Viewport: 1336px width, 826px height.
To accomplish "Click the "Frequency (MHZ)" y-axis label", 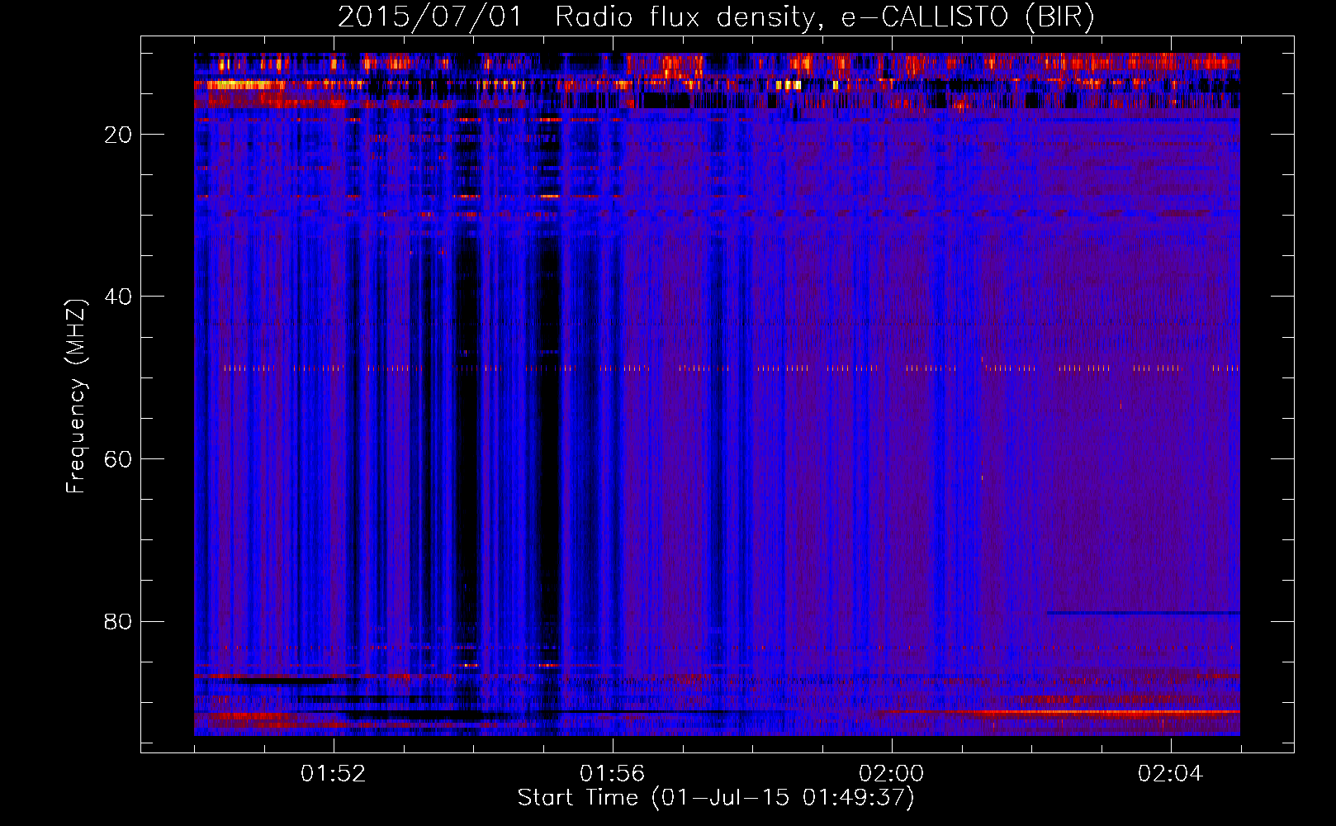I will [x=76, y=396].
